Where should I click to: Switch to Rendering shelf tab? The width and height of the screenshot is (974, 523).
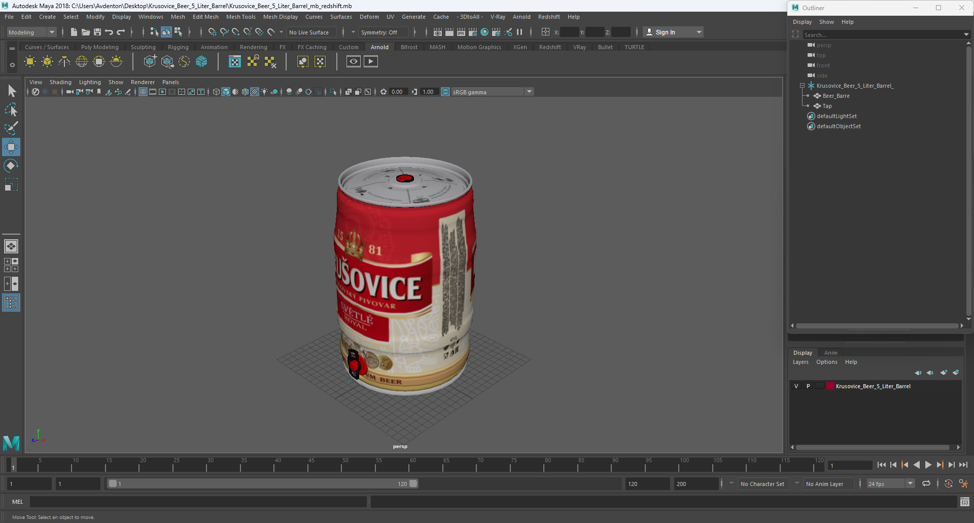click(x=253, y=47)
